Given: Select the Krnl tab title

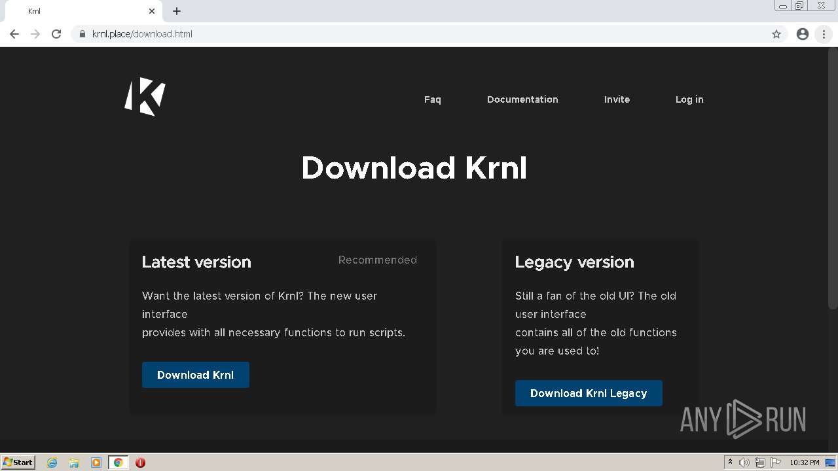Looking at the screenshot, I should (34, 11).
